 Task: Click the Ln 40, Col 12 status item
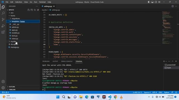[137, 92]
